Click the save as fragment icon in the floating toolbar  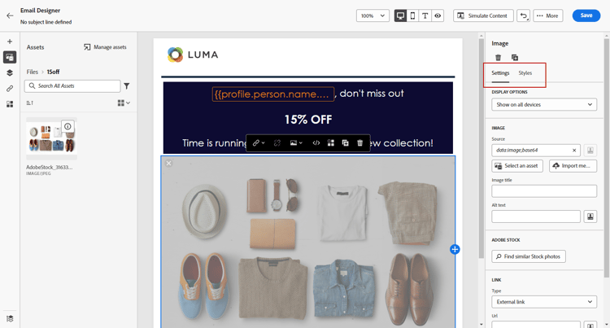pos(331,142)
